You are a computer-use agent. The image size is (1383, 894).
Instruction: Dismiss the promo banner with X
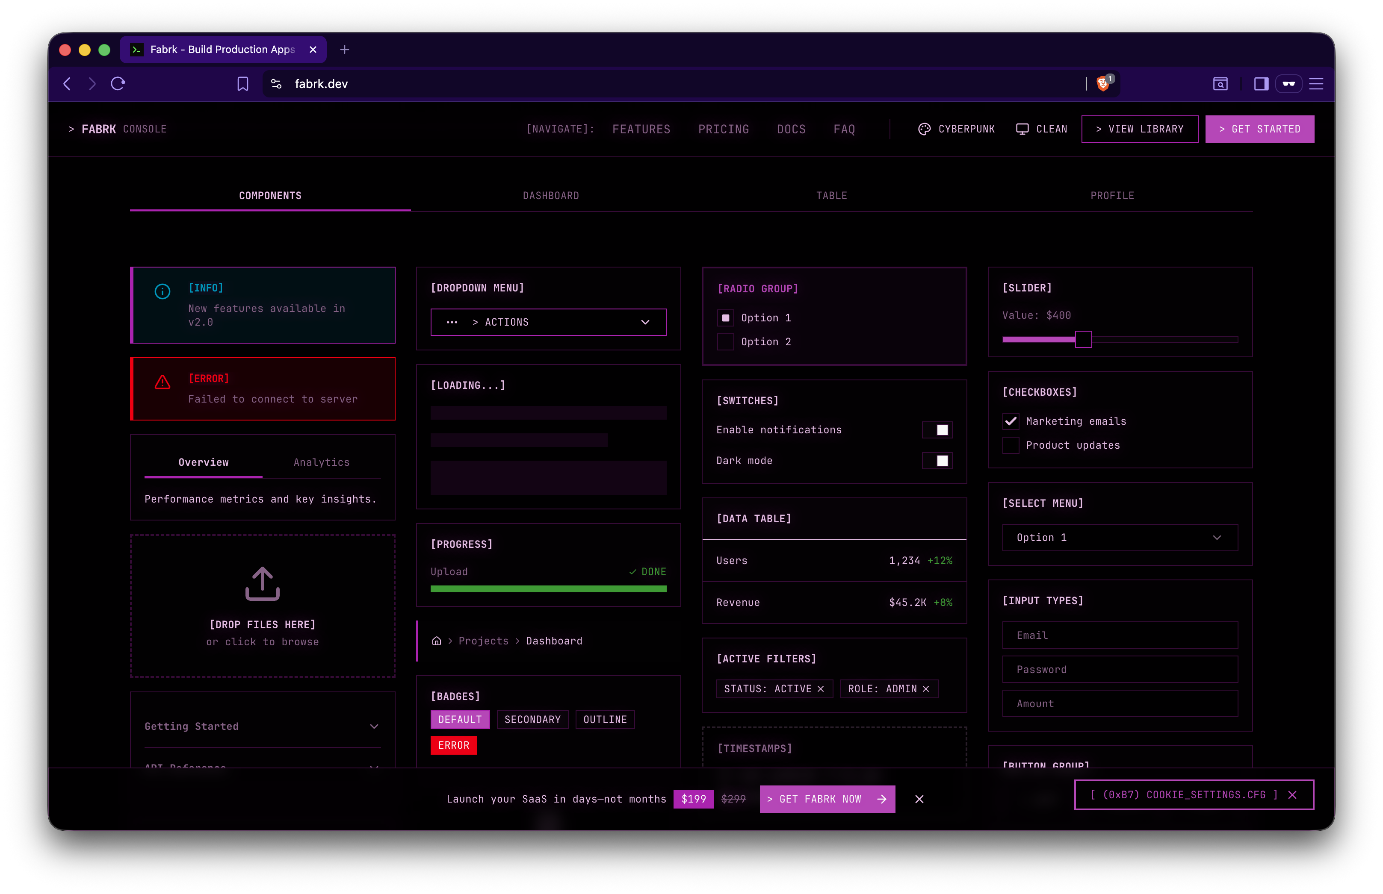coord(919,800)
